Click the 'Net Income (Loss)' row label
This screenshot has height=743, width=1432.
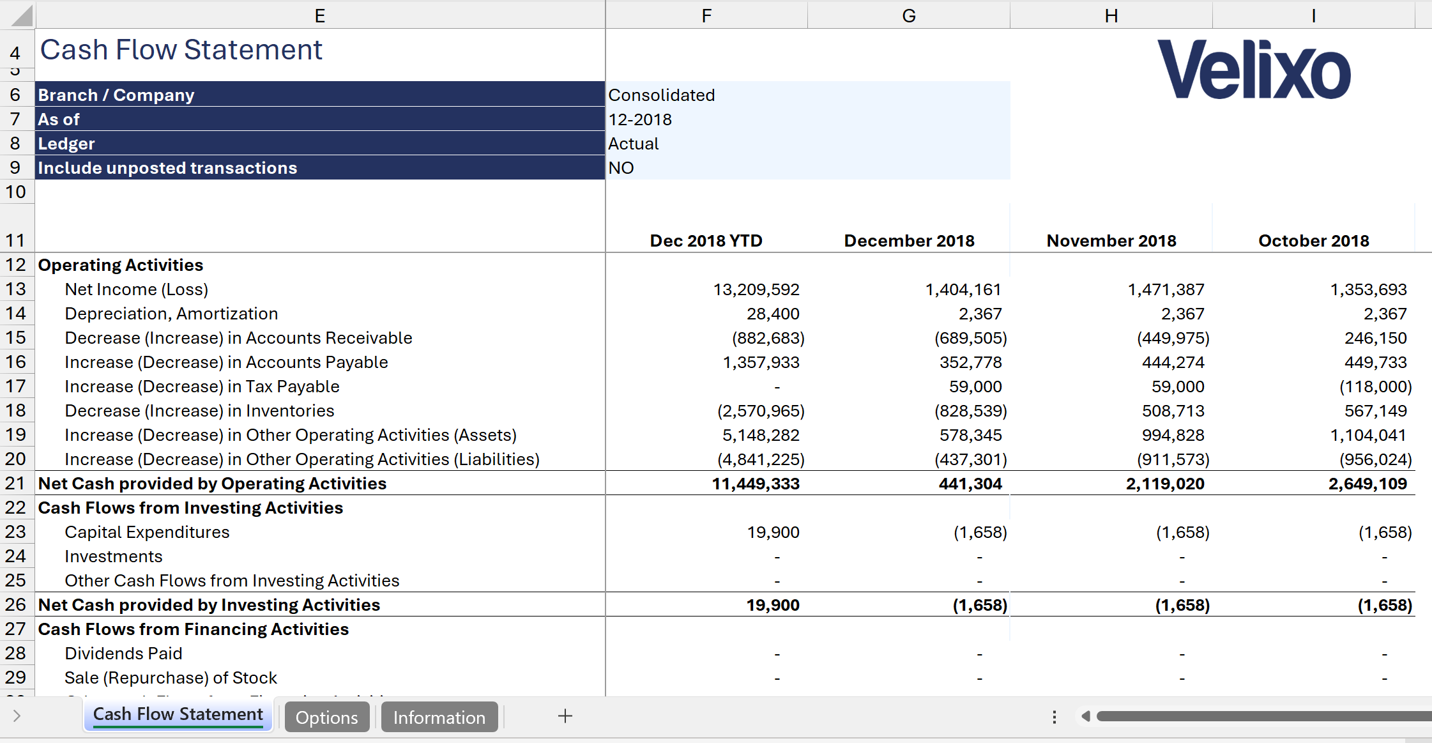pyautogui.click(x=137, y=289)
